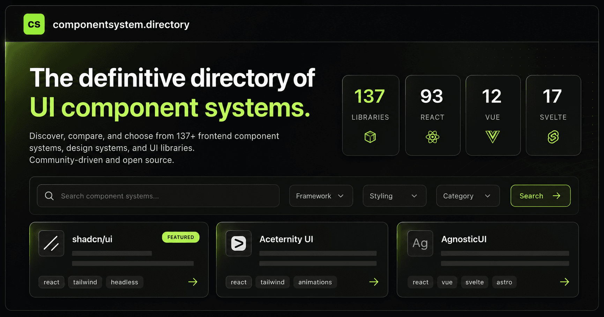Image resolution: width=604 pixels, height=317 pixels.
Task: Click the Search button
Action: click(540, 196)
